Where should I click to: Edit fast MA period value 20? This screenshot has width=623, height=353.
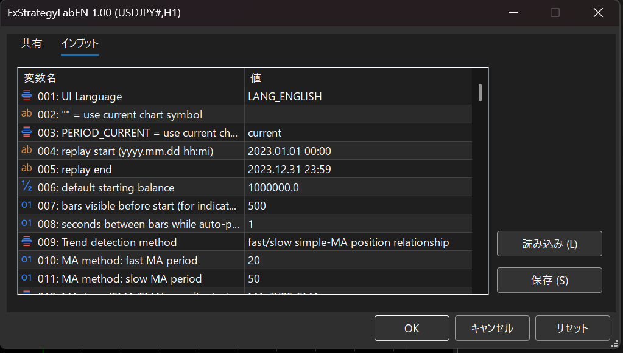point(358,260)
